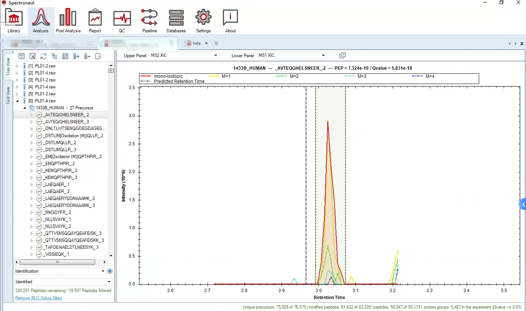Select _TAFDEAIAELDTLNEESYK_.3 row
The image size is (526, 311).
[71, 247]
